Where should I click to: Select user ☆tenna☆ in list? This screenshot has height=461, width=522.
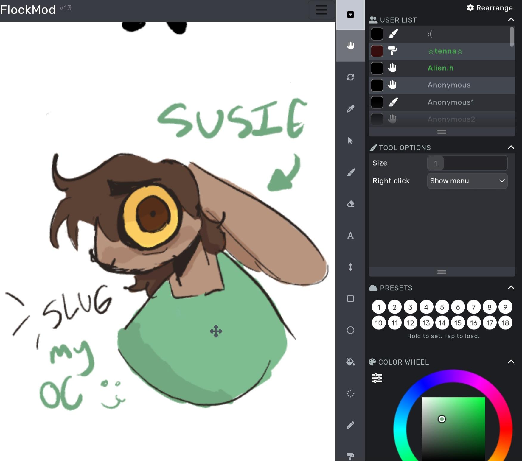[x=442, y=51]
